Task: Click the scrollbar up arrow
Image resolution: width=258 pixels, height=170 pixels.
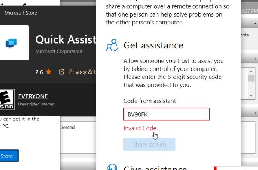Action: point(251,72)
